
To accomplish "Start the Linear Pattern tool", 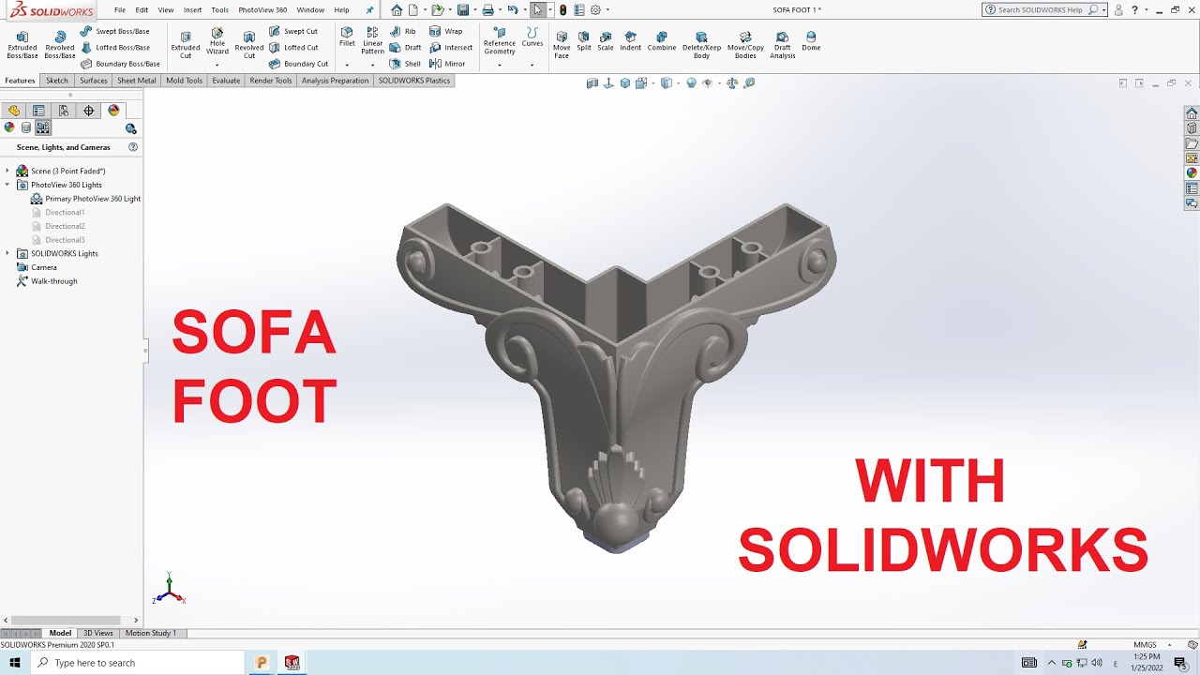I will pyautogui.click(x=373, y=40).
